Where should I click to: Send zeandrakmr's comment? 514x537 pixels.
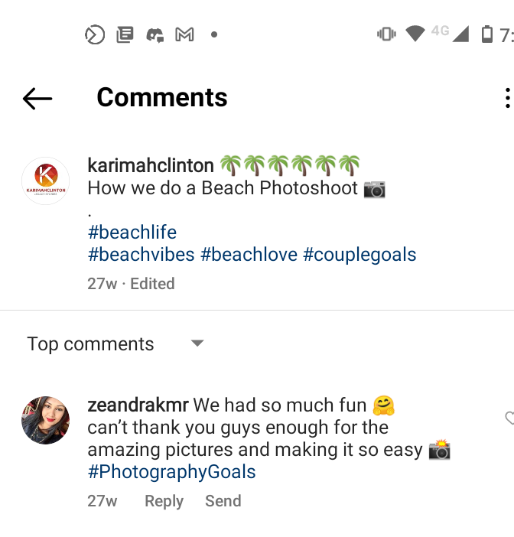coord(223,501)
